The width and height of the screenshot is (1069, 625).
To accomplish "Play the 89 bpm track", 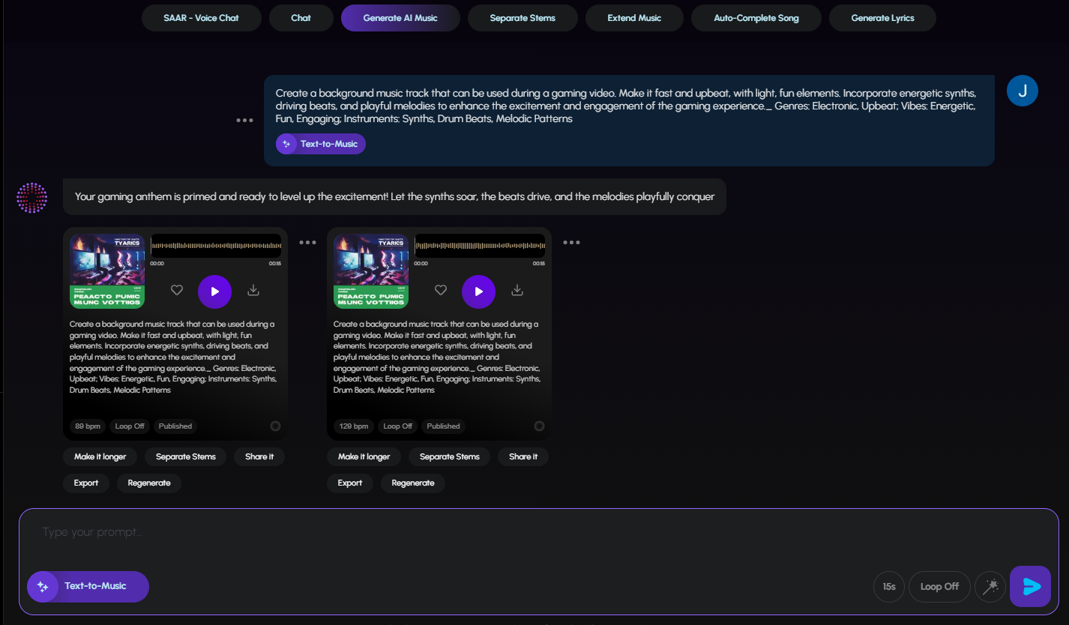I will point(214,292).
